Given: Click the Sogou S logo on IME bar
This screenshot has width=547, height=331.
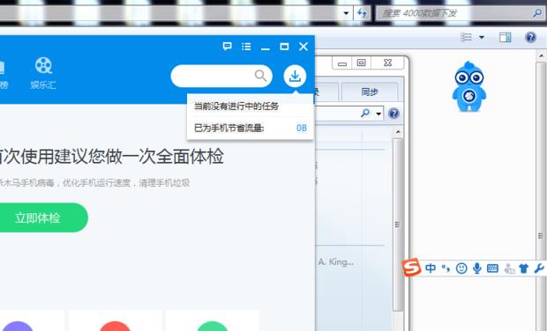Looking at the screenshot, I should click(x=412, y=268).
